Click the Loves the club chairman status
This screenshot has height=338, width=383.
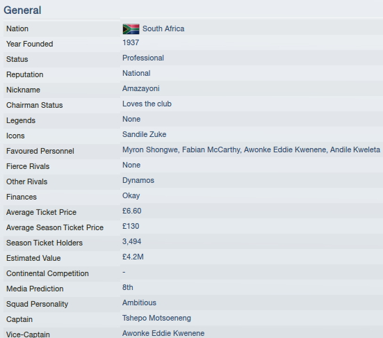point(147,104)
